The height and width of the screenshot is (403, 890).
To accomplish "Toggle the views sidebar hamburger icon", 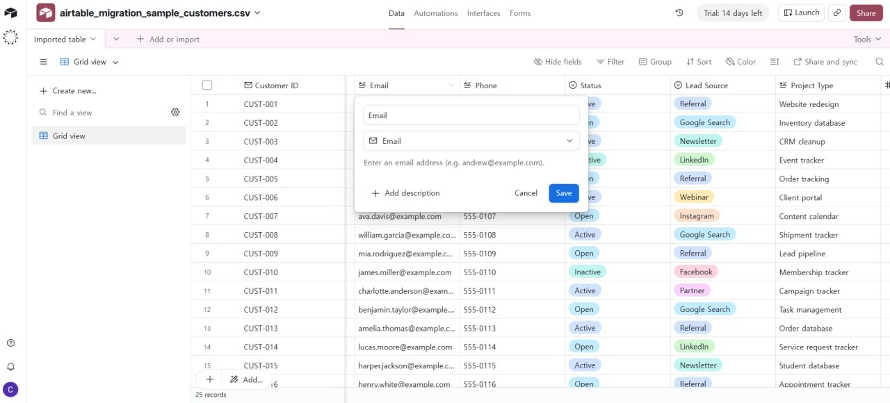I will (43, 62).
